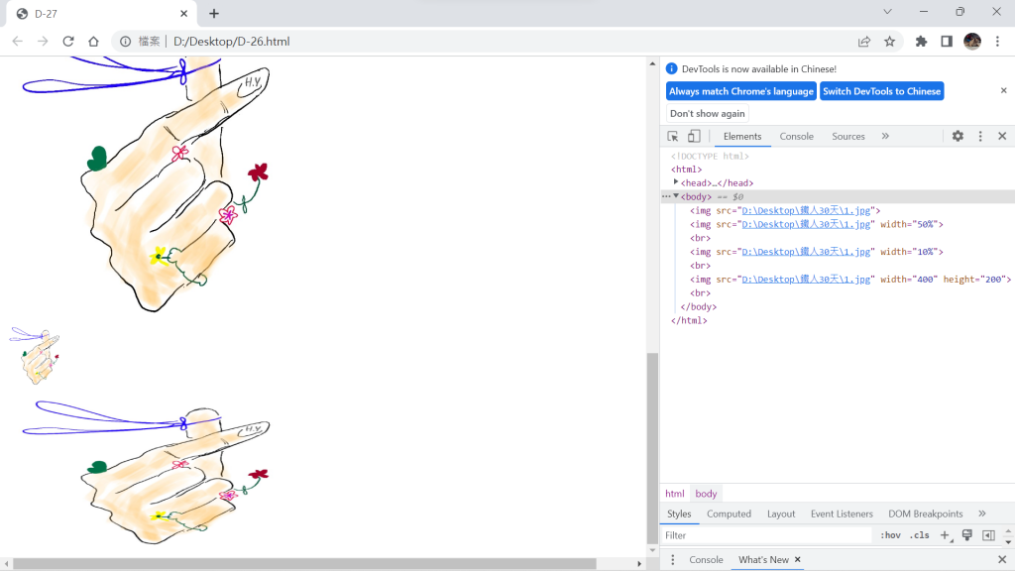The image size is (1015, 571).
Task: Open the Layout pane tab
Action: (x=781, y=514)
